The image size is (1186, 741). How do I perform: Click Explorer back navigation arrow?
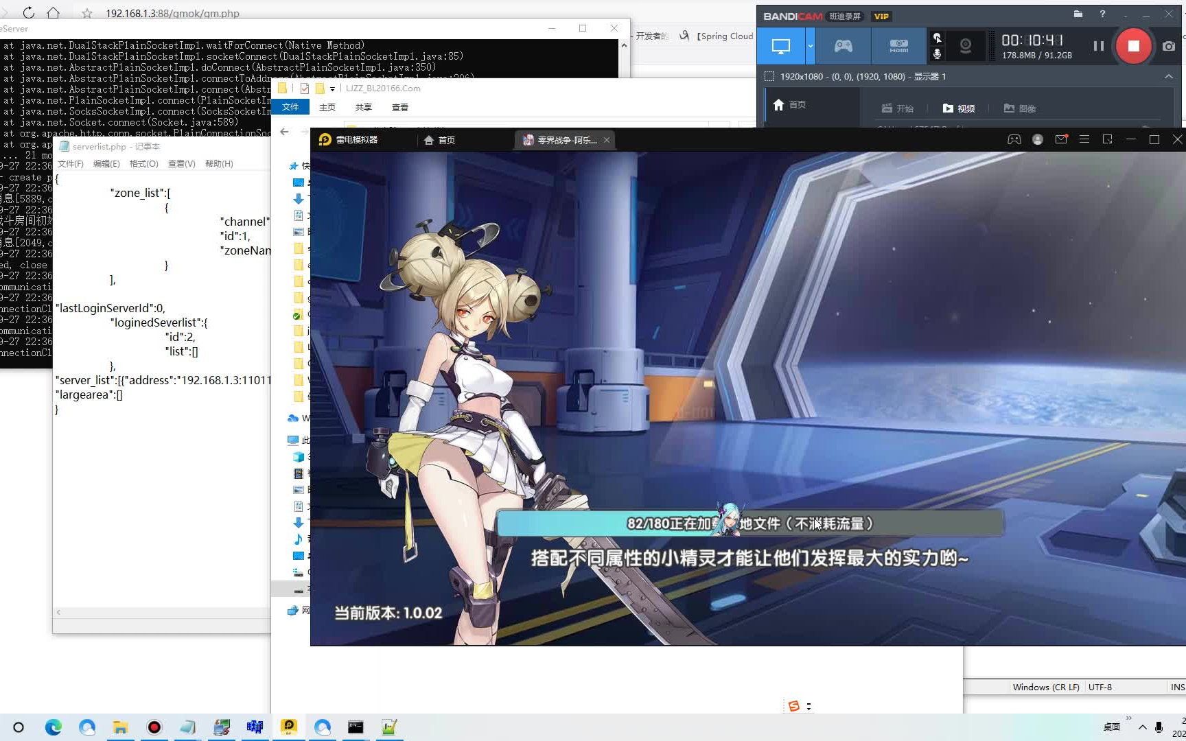(284, 132)
